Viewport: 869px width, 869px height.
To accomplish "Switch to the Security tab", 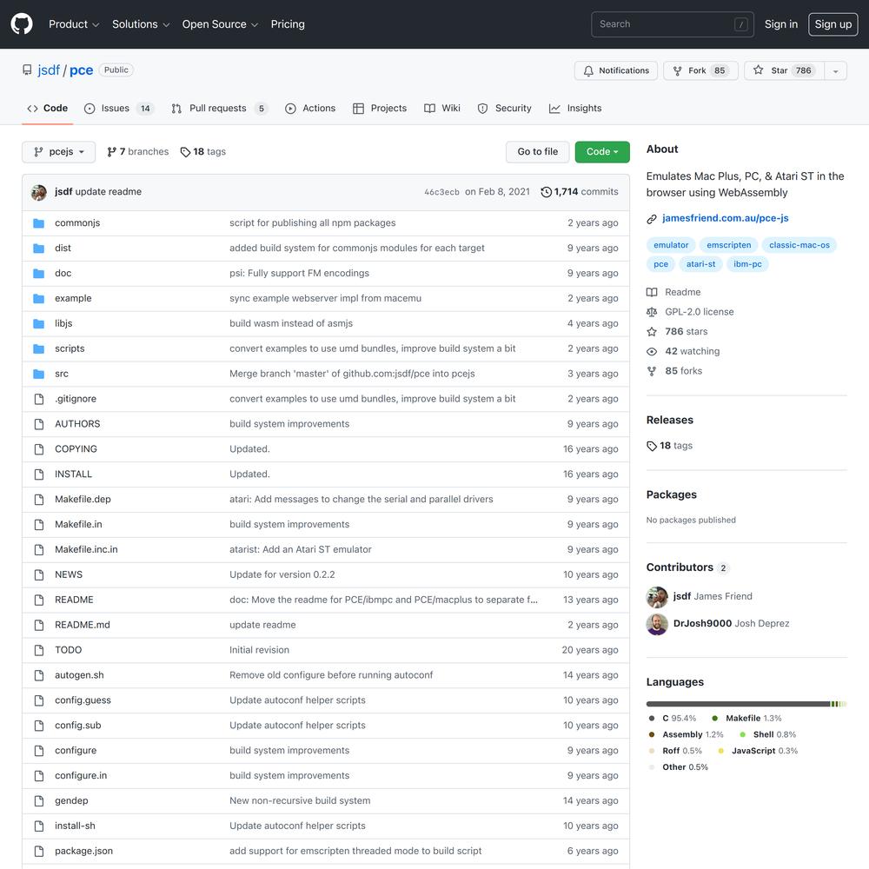I will point(504,108).
